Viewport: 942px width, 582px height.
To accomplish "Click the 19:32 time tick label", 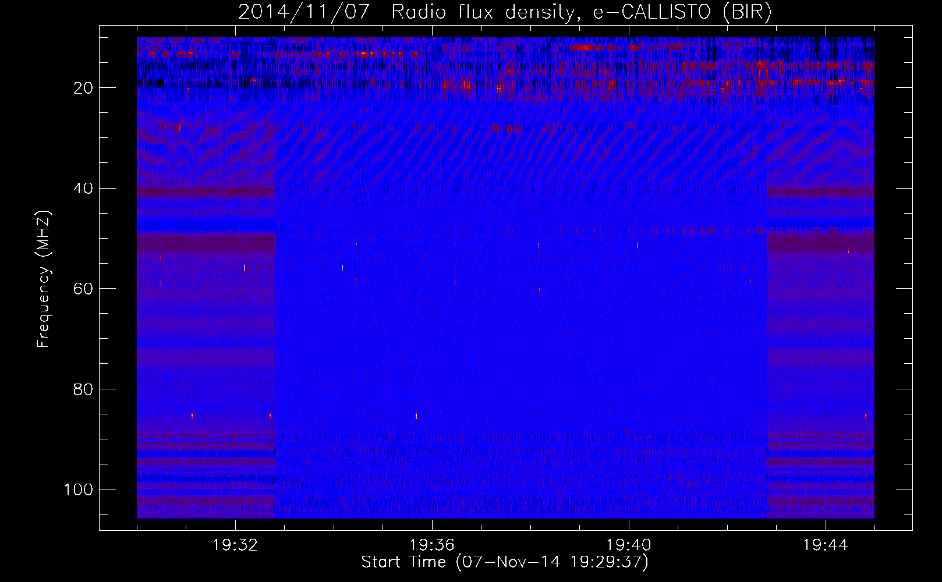I will click(x=235, y=545).
